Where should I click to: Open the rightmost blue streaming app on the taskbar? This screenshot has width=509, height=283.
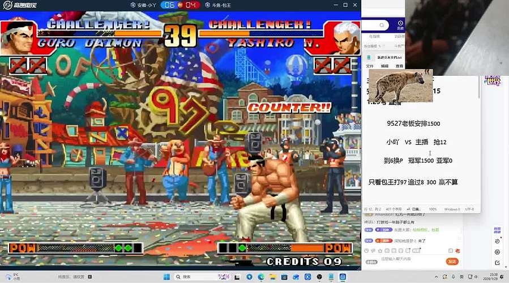tap(343, 277)
